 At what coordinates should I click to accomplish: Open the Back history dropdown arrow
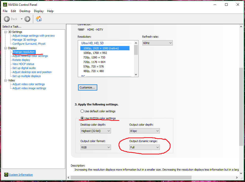[x=22, y=19]
